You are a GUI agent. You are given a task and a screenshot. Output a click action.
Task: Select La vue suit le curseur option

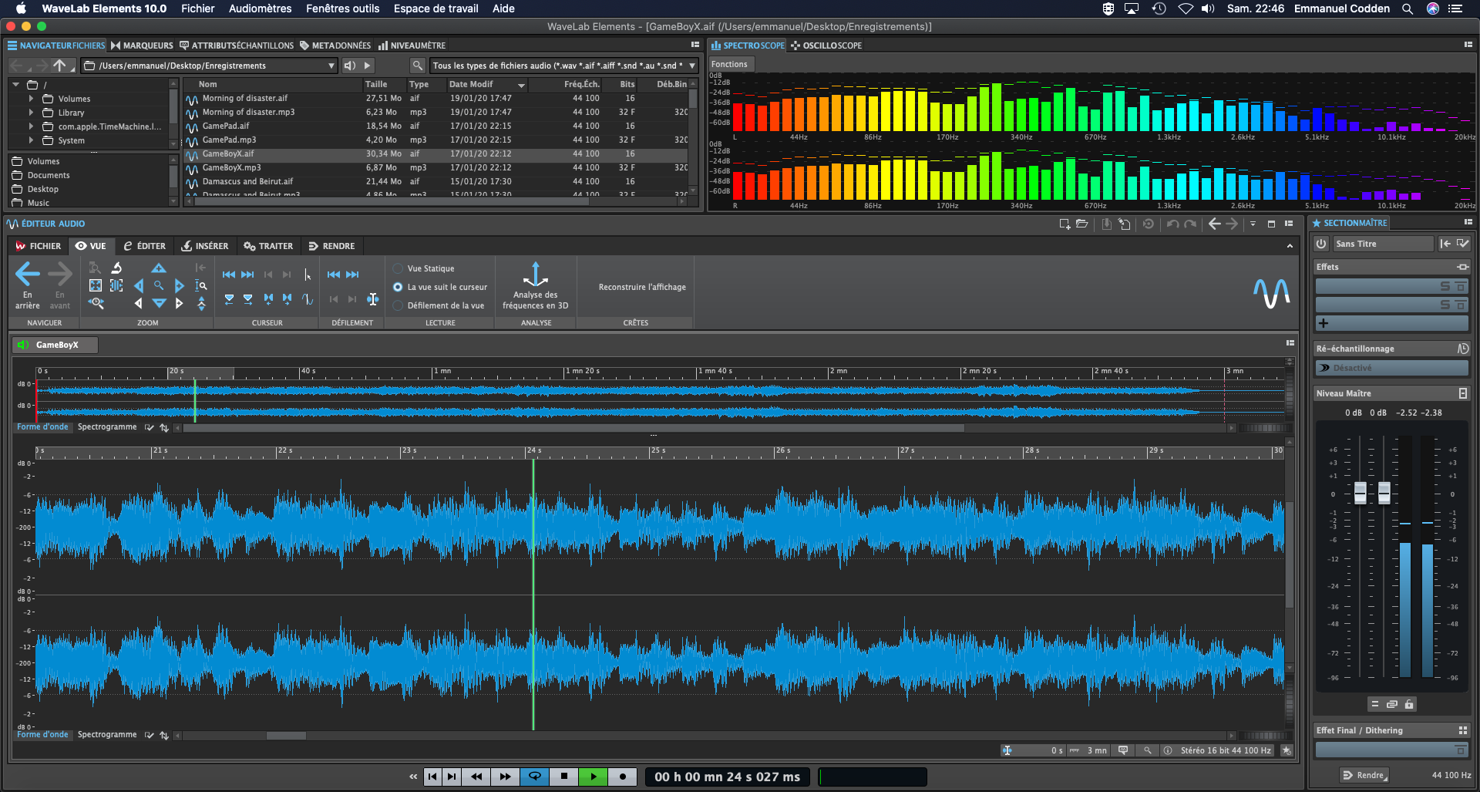[399, 287]
